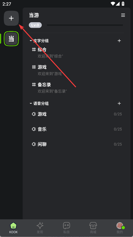Tap the Lv.0 server level badge
Image resolution: width=133 pixels, height=237 pixels.
tap(35, 25)
